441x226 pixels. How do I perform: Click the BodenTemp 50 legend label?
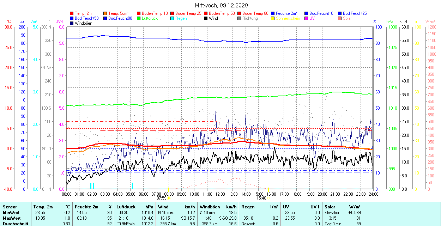point(222,13)
